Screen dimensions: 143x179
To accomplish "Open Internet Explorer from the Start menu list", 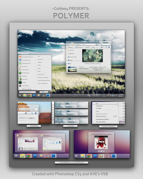I will (27, 86).
